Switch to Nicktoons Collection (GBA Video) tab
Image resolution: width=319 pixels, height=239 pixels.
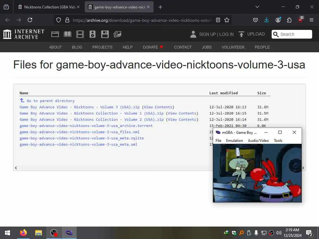click(x=49, y=7)
